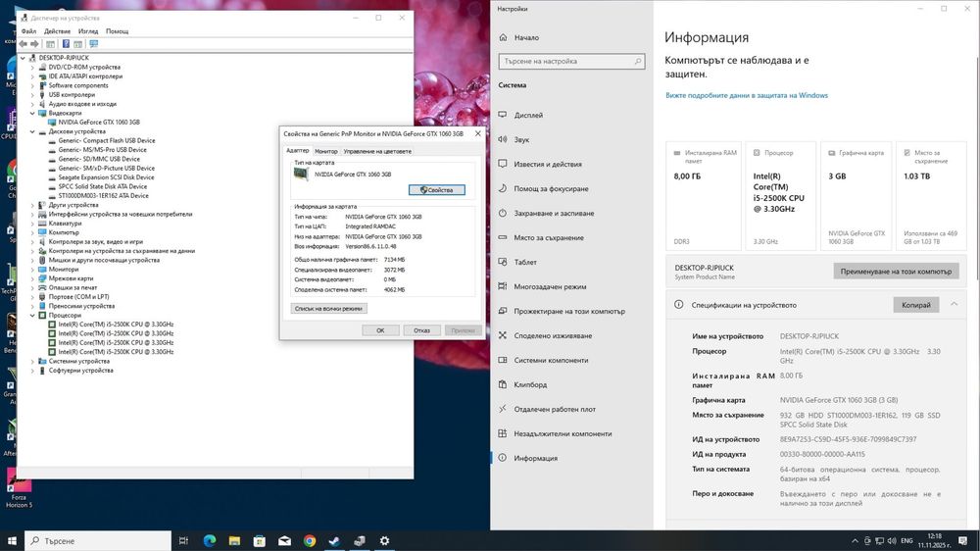Open Google Chrome from the taskbar

[310, 540]
